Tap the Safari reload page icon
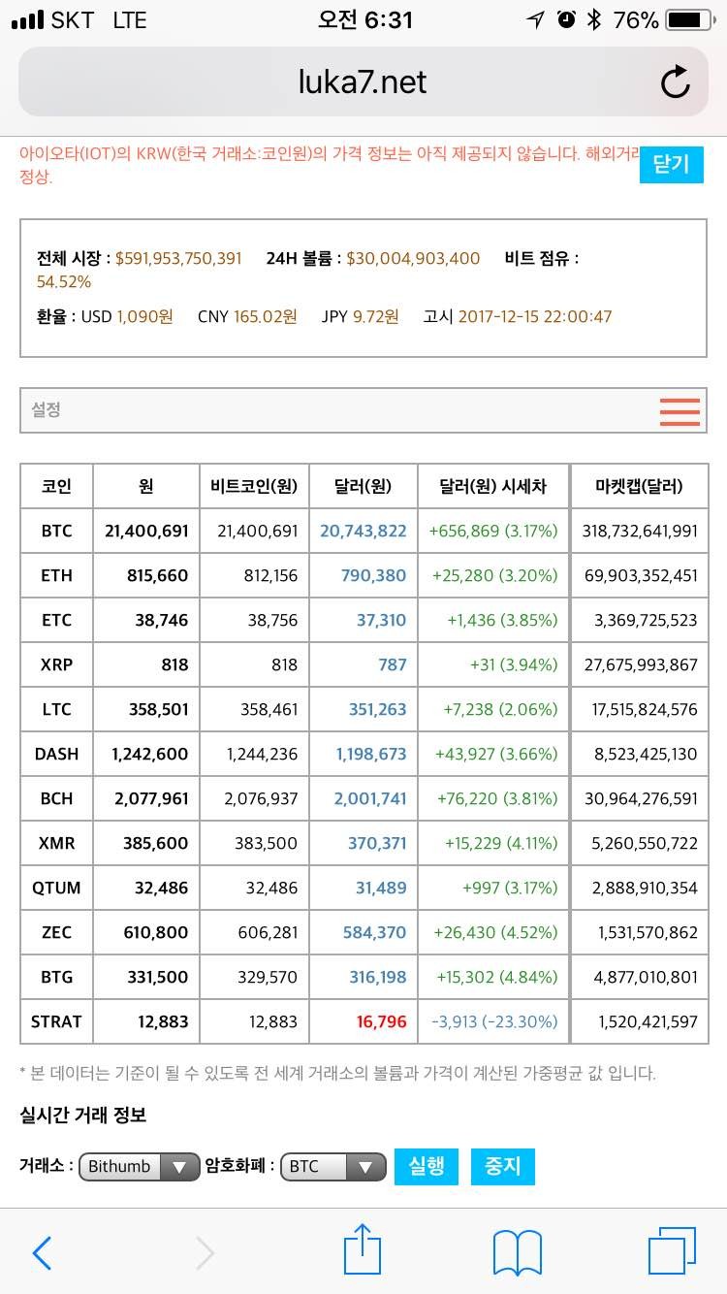Screen dimensions: 727x1294 (675, 83)
